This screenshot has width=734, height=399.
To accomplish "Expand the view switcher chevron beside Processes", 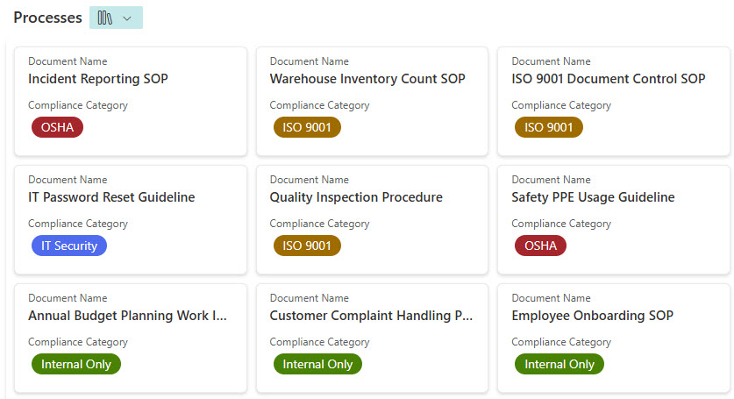I will click(128, 18).
